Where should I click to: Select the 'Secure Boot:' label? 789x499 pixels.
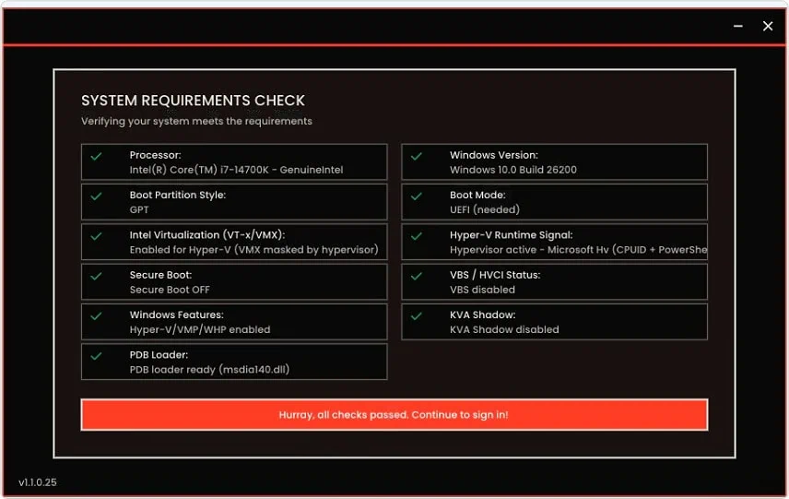click(x=160, y=275)
